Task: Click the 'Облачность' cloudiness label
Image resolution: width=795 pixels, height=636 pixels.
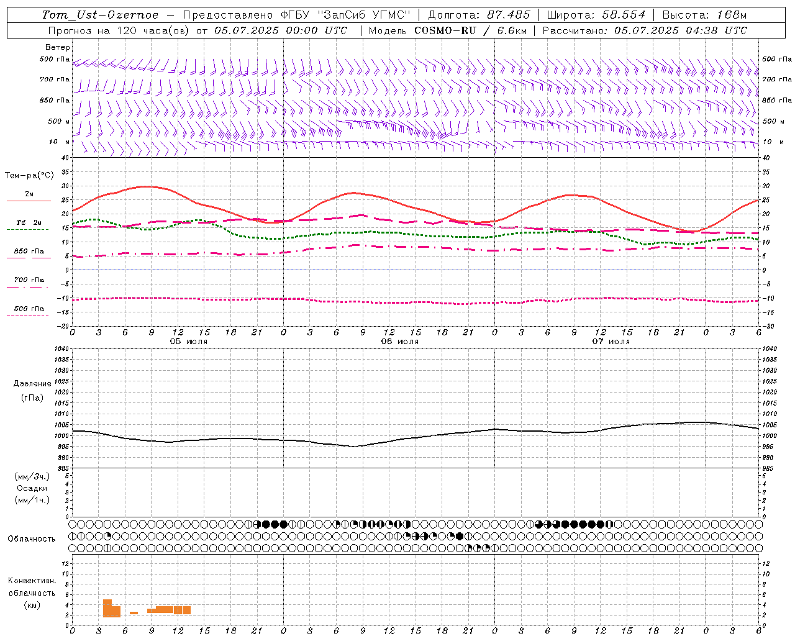Action: coord(32,539)
